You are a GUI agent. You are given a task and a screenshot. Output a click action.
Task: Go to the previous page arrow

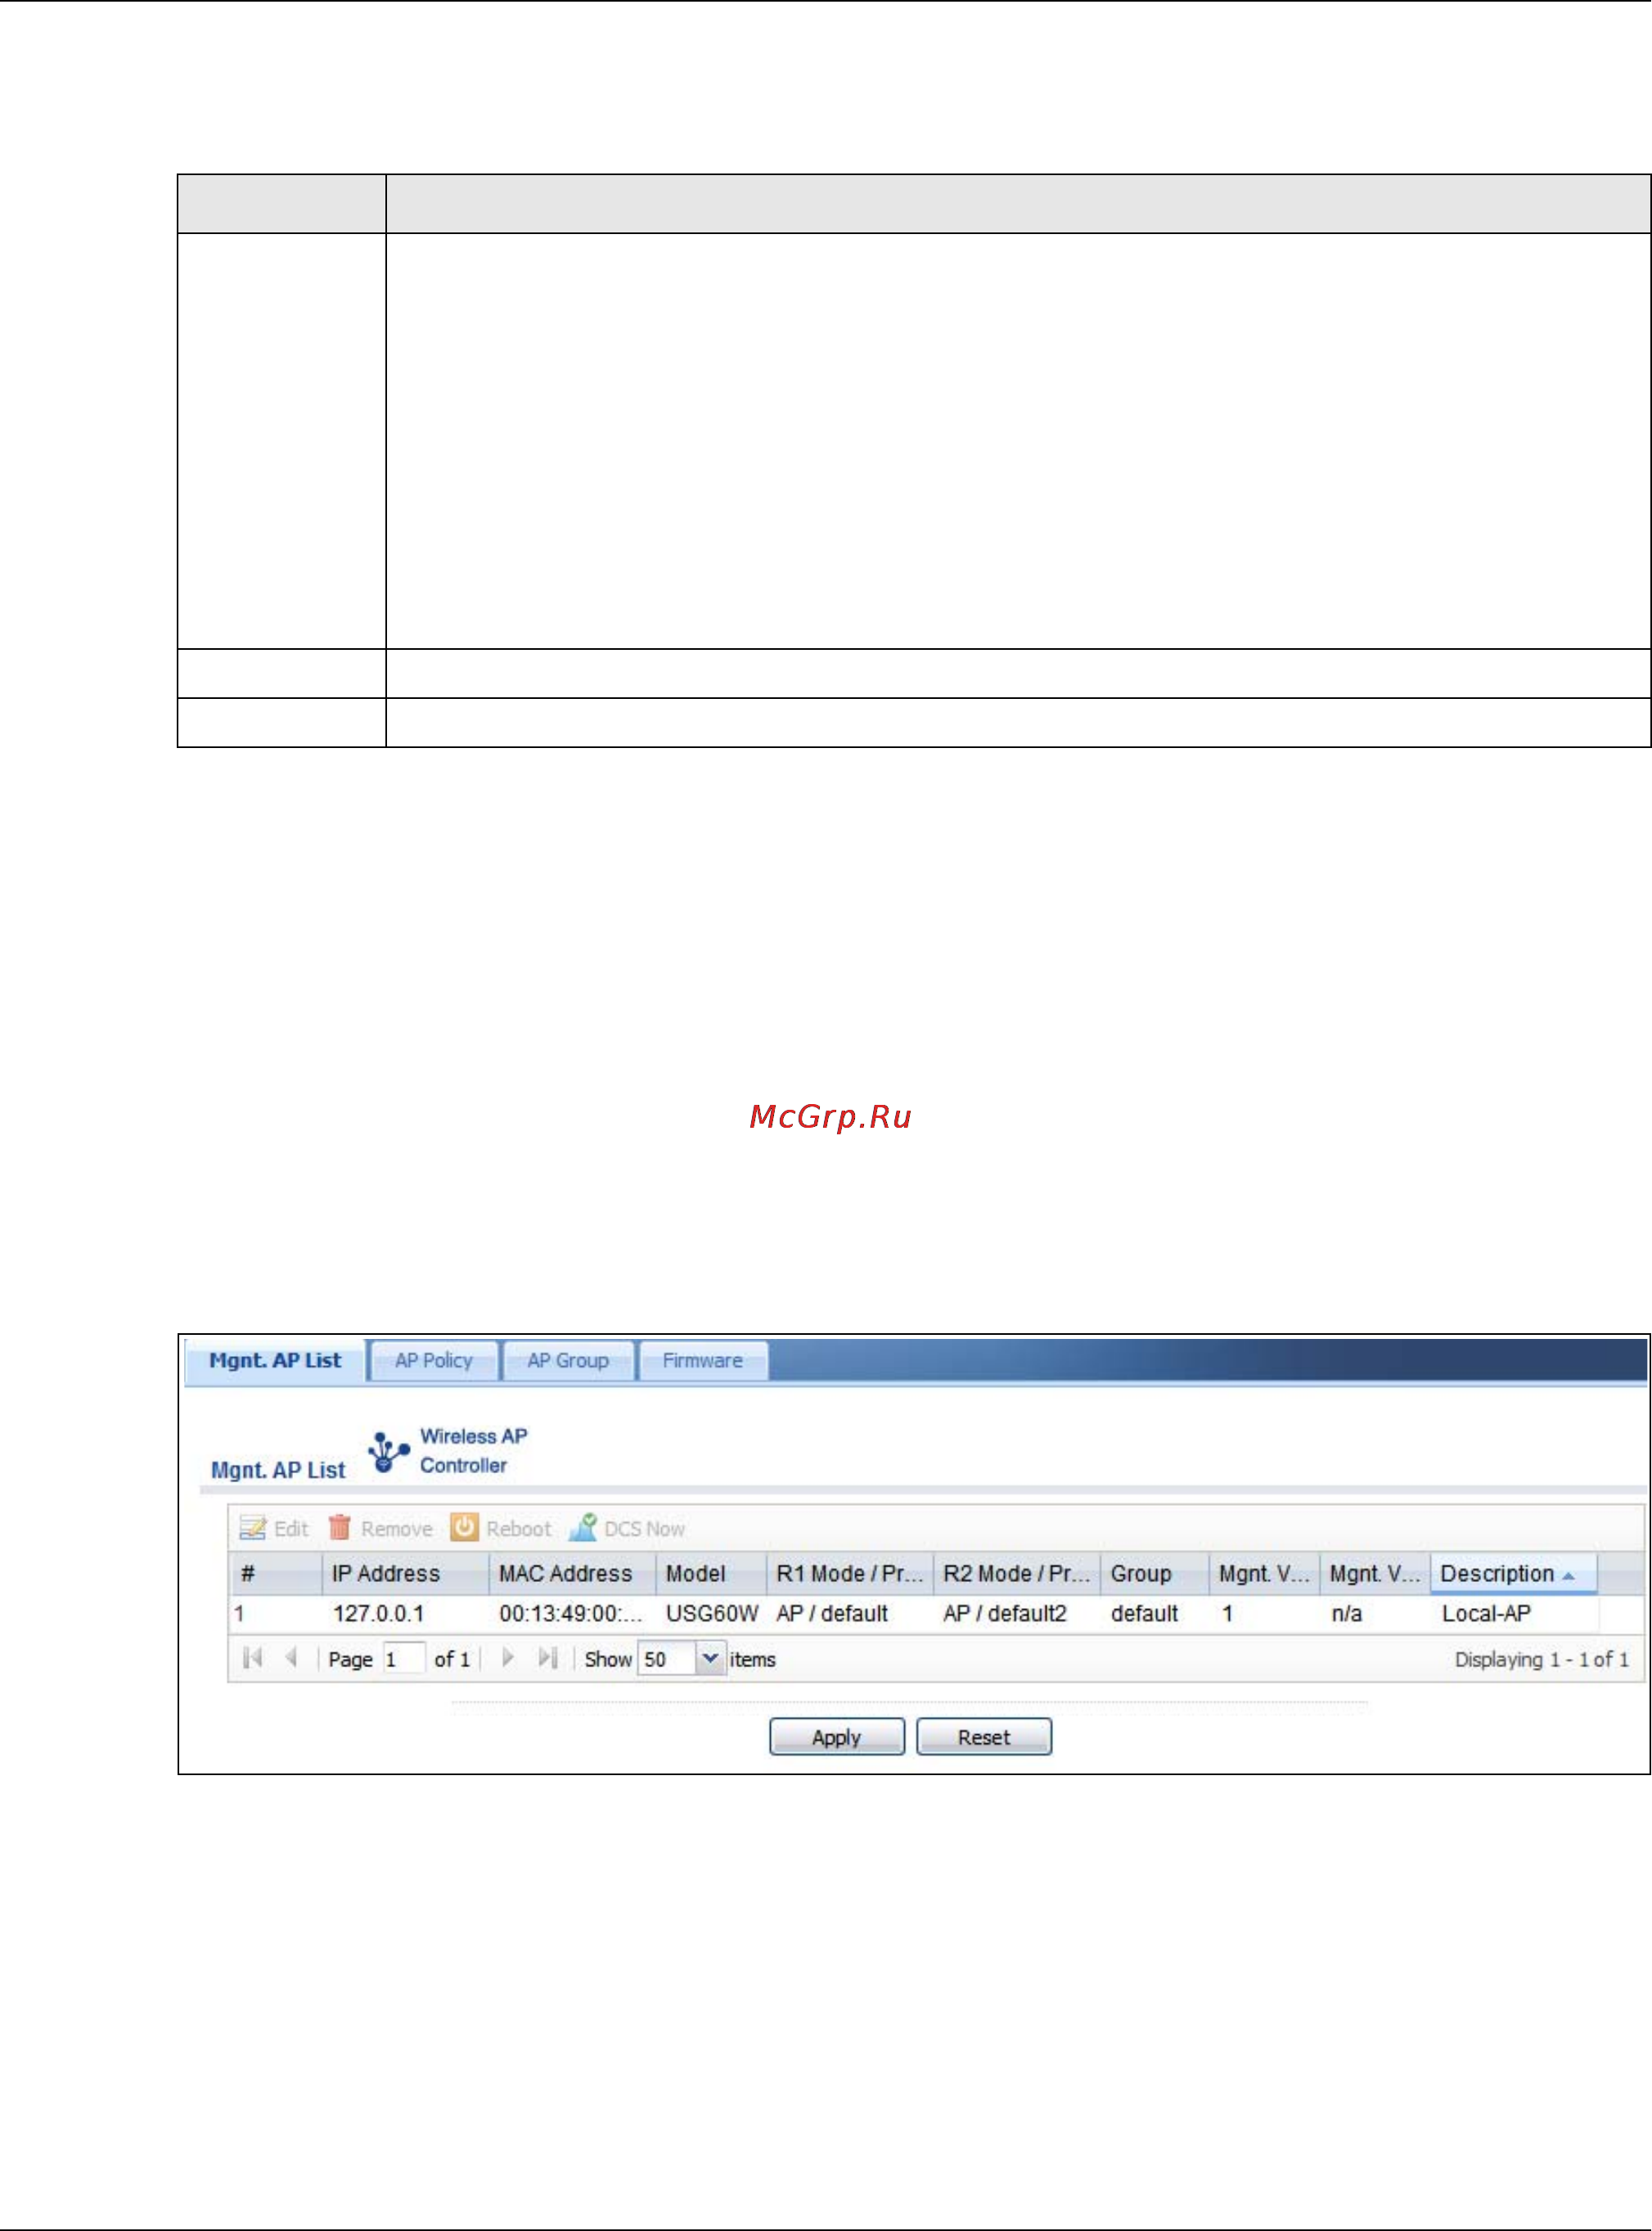(291, 1658)
